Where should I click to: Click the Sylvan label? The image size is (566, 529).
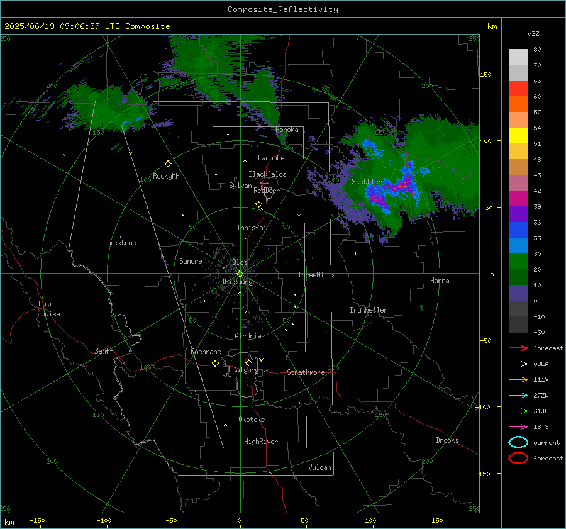coord(240,186)
